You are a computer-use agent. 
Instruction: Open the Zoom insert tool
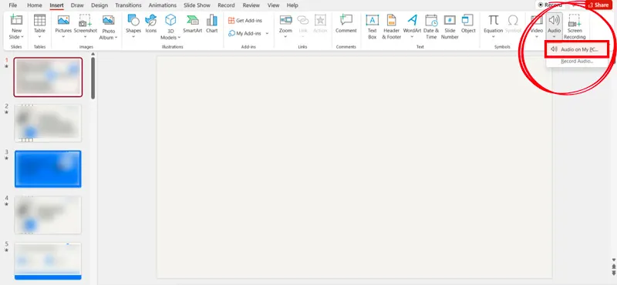click(285, 26)
